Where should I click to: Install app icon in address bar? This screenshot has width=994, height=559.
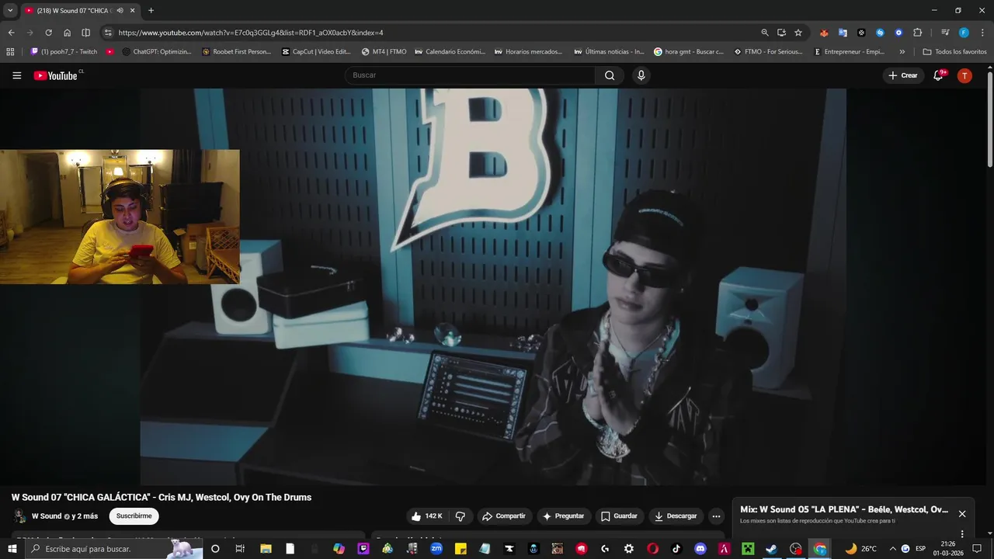point(781,33)
